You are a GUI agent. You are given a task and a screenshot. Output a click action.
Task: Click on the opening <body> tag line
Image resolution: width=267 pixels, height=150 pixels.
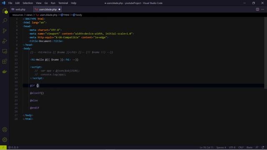[27, 49]
